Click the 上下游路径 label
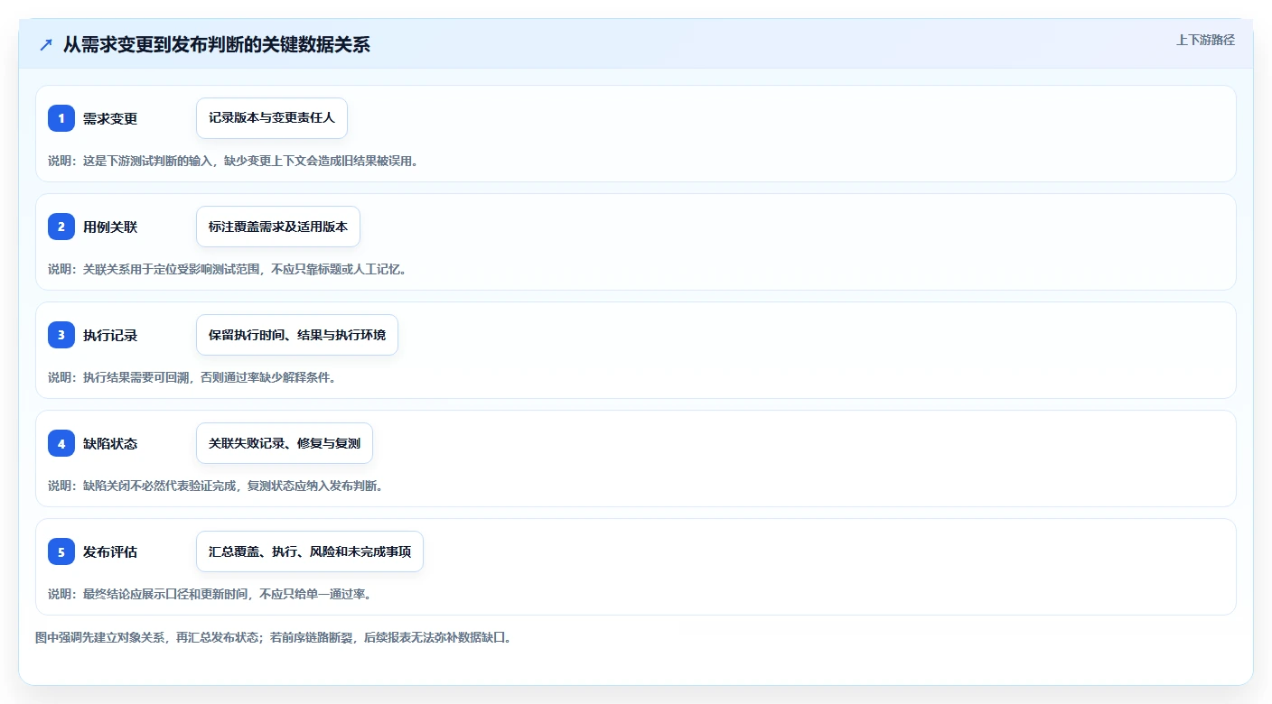Image resolution: width=1272 pixels, height=704 pixels. pos(1205,40)
